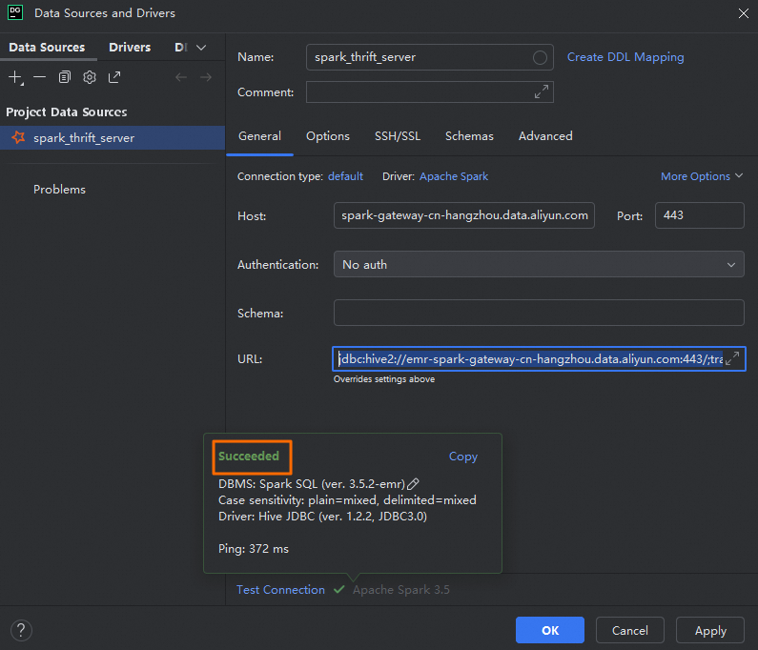Click the Apply button
This screenshot has height=650, width=758.
(x=710, y=630)
